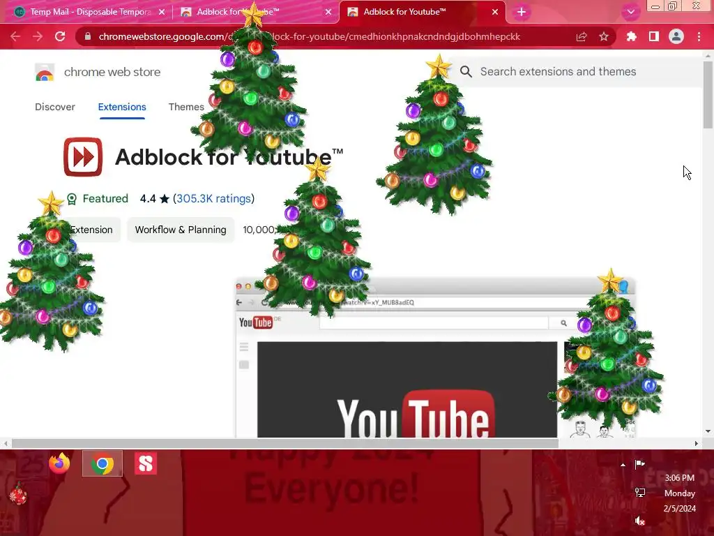Click the horizontal scrollbar right arrow

point(697,443)
